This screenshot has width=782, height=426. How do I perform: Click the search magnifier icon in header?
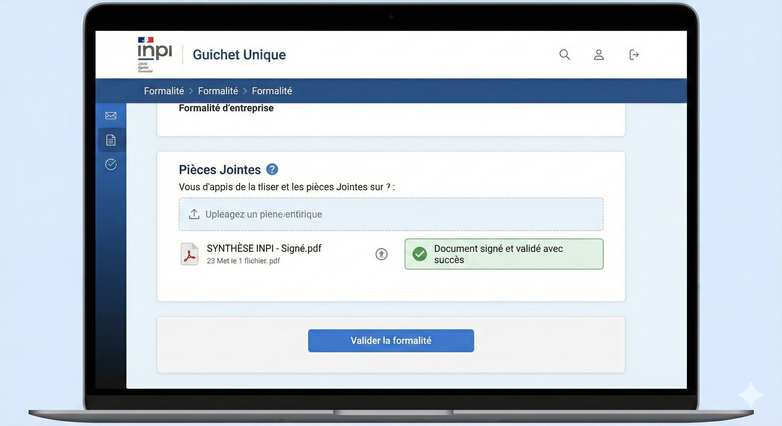click(564, 55)
